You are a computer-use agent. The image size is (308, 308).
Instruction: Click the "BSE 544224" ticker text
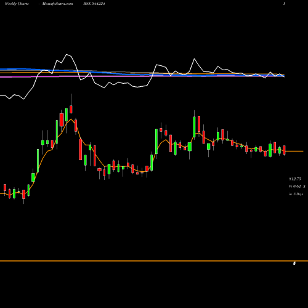[x=94, y=4]
